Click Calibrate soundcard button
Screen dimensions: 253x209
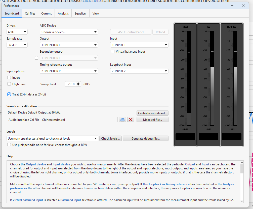(152, 113)
